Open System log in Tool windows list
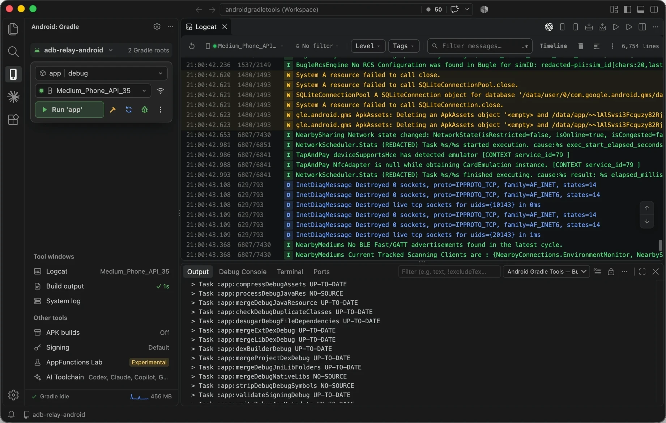The image size is (666, 423). pos(101,301)
